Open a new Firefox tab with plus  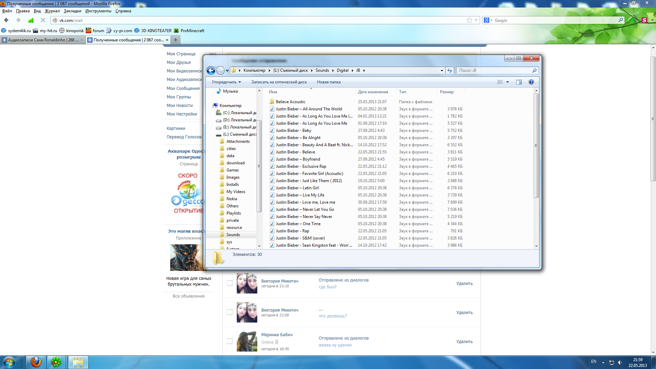176,40
